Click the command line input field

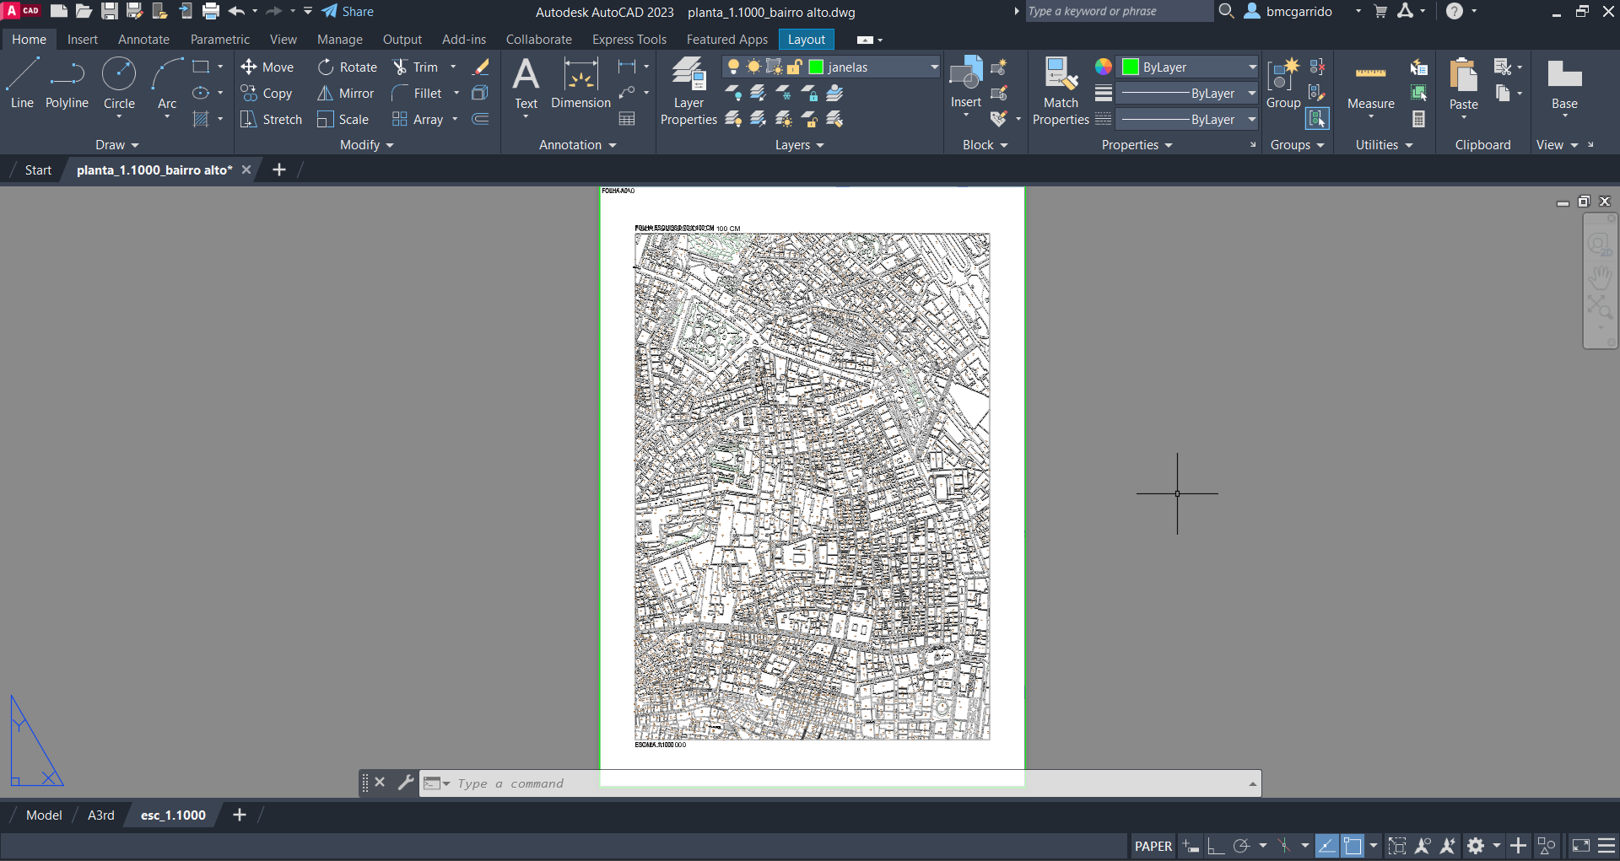844,783
